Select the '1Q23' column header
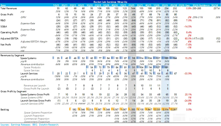Viewport: 221px width, 126px height. [56, 5]
